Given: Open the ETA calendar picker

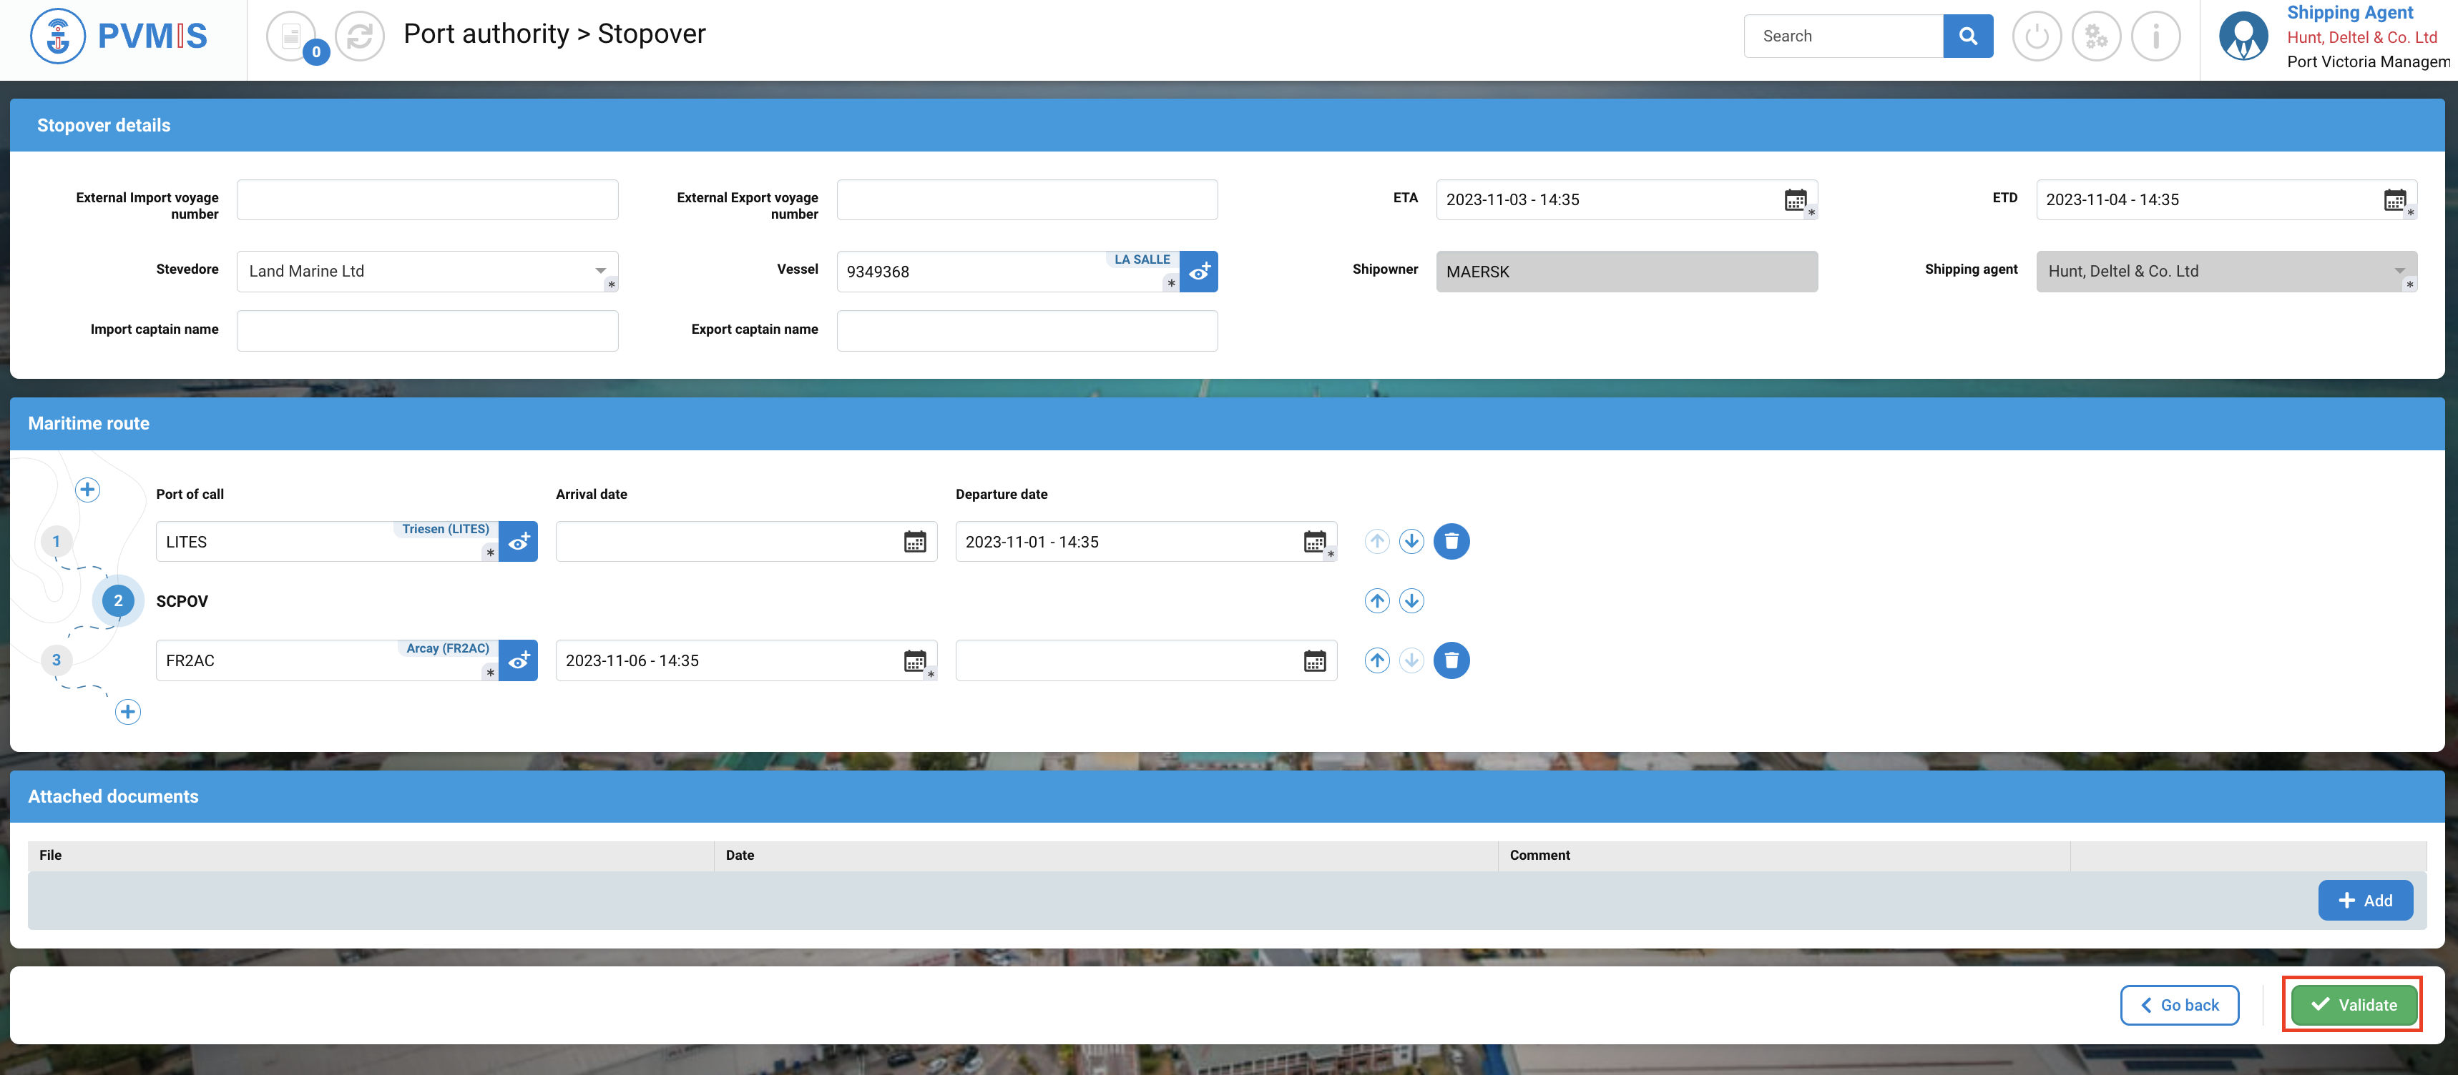Looking at the screenshot, I should (x=1795, y=199).
